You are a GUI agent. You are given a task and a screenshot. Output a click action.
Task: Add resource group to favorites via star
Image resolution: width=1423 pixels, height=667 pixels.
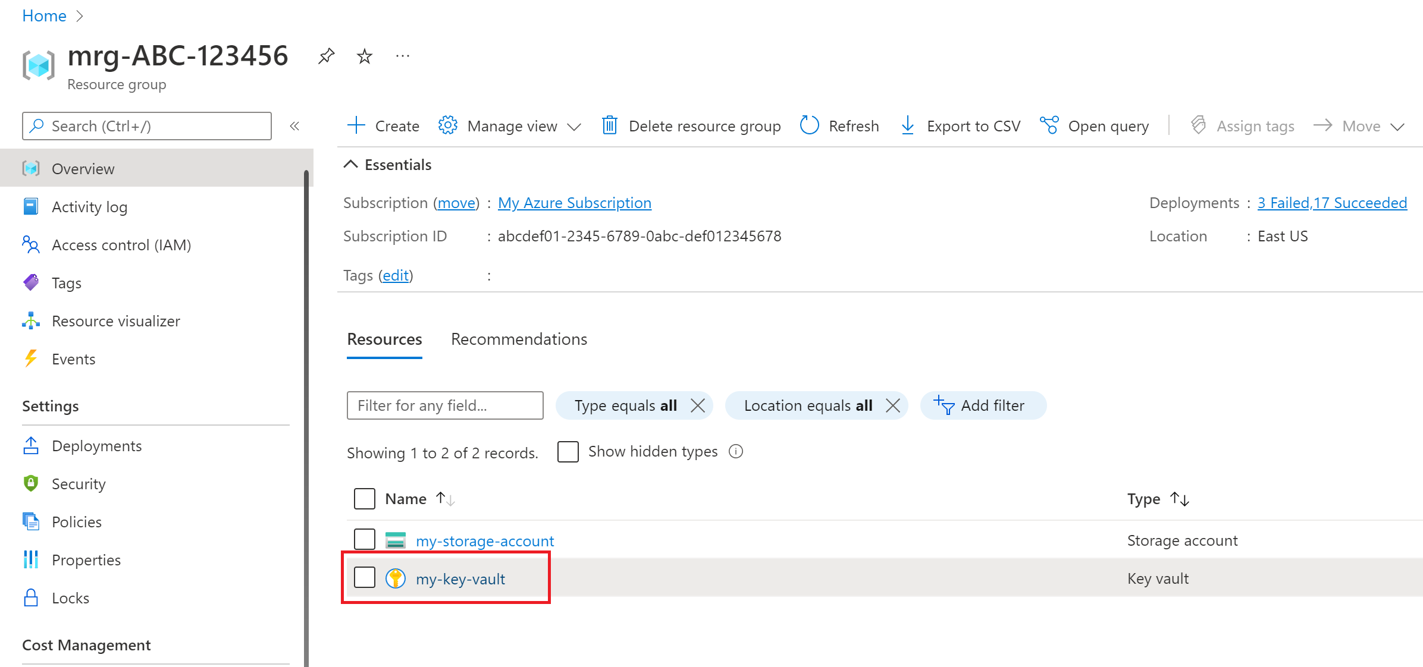point(363,55)
